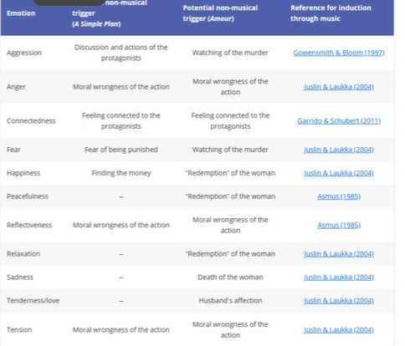Open Asmus (1985) link in Peacefulness row
The height and width of the screenshot is (346, 405).
point(339,196)
